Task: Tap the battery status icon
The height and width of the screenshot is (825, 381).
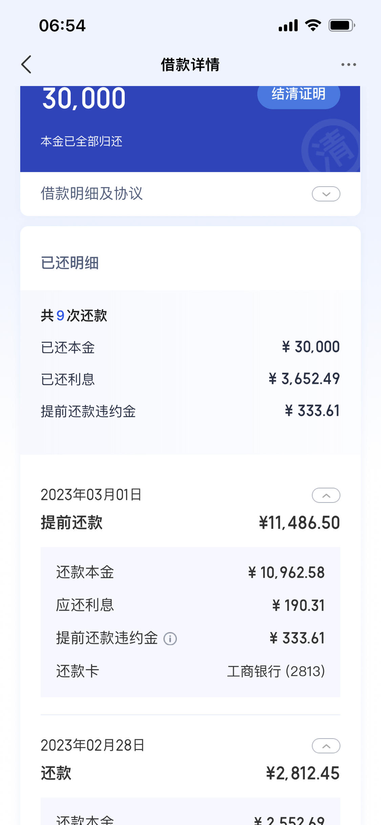Action: (x=342, y=25)
